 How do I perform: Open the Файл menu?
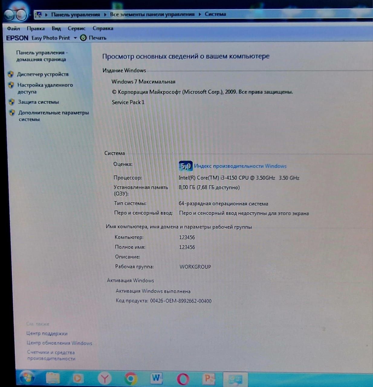[x=13, y=28]
